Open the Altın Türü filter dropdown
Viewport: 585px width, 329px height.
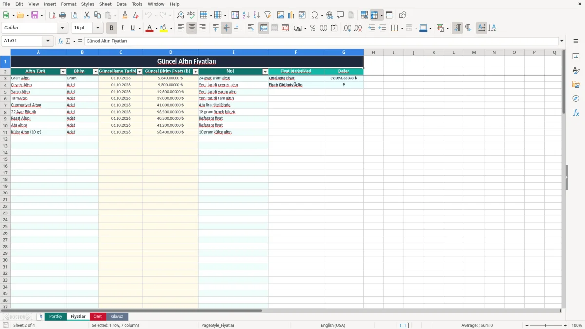63,72
